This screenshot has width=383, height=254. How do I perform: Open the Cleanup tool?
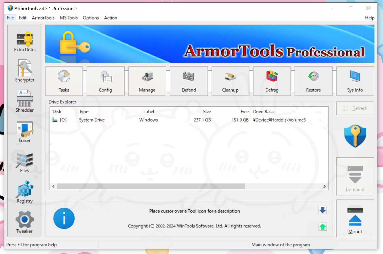pyautogui.click(x=230, y=81)
